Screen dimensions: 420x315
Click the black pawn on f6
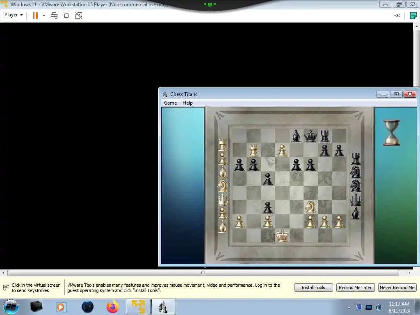click(311, 164)
